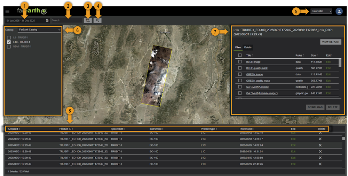
Task: Delete the product processed 2026/04/27 12:59:59
Action: [320, 158]
